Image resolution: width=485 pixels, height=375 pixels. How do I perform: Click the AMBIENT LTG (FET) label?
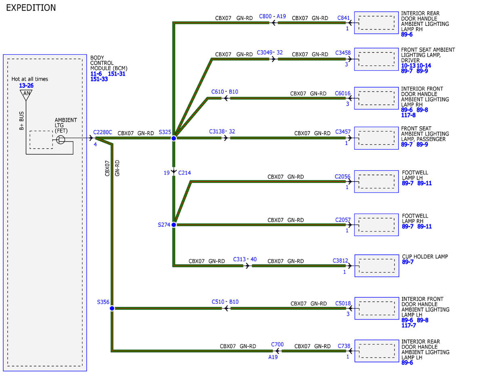66,126
